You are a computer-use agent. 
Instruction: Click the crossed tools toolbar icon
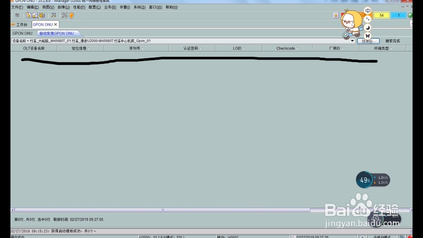64,15
